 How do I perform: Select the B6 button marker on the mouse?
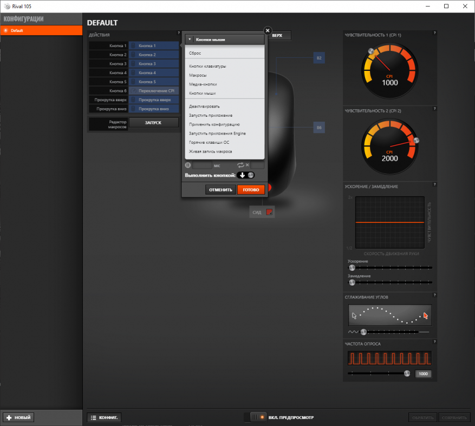319,128
